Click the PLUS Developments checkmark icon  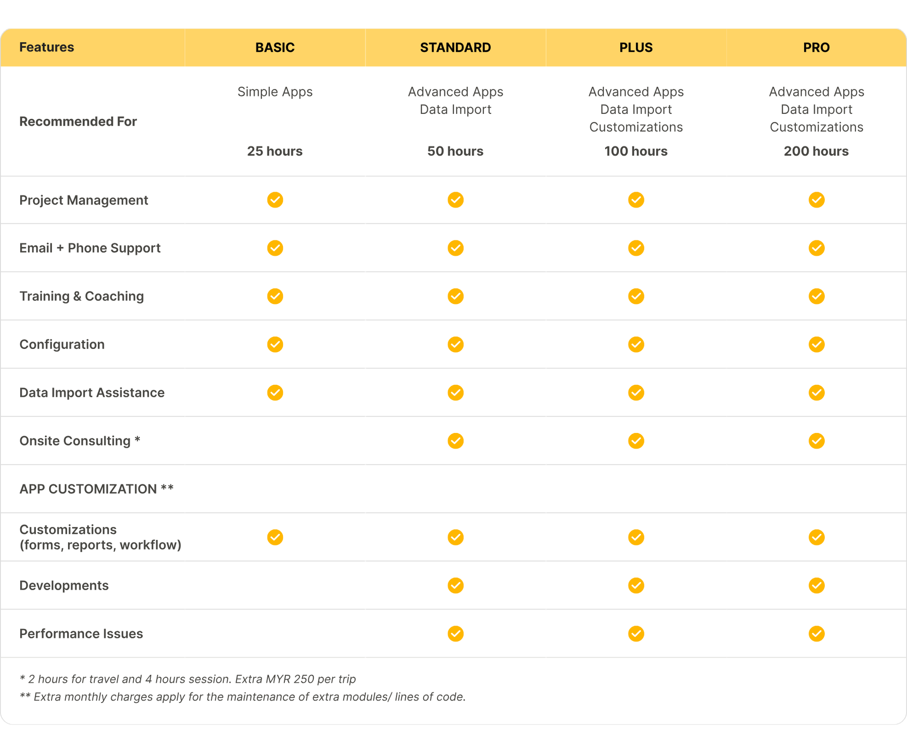coord(636,585)
